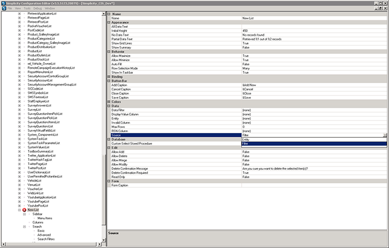This screenshot has width=389, height=248.
Task: Collapse the Data property category
Action: pyautogui.click(x=109, y=106)
